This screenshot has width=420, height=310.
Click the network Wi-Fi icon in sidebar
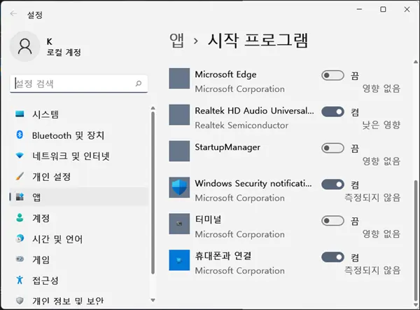[20, 156]
